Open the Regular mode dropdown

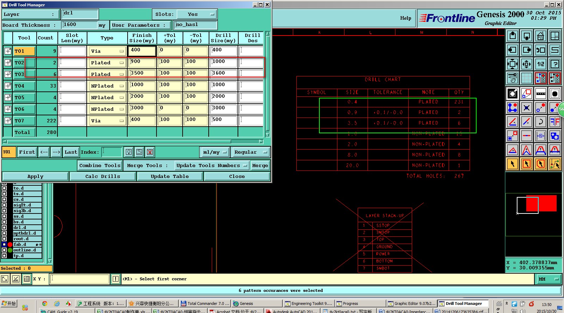[251, 152]
